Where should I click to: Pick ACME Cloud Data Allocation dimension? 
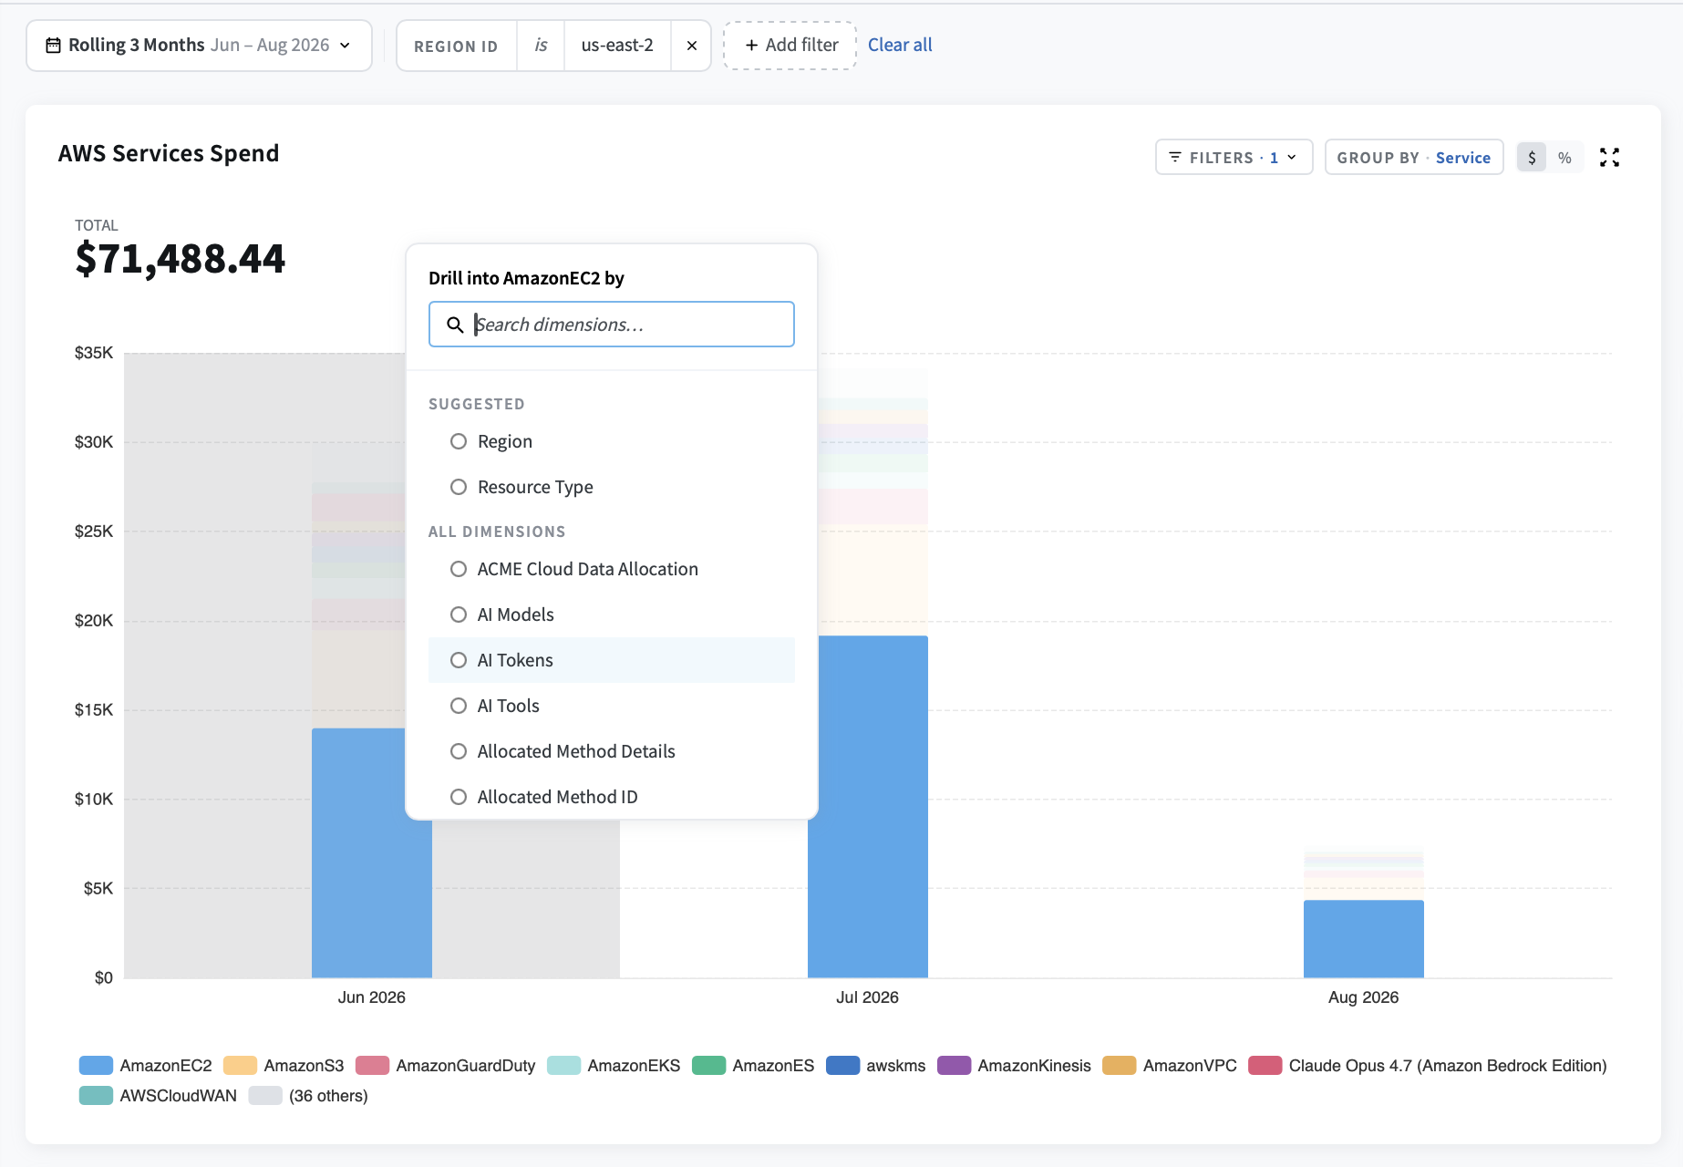(612, 569)
